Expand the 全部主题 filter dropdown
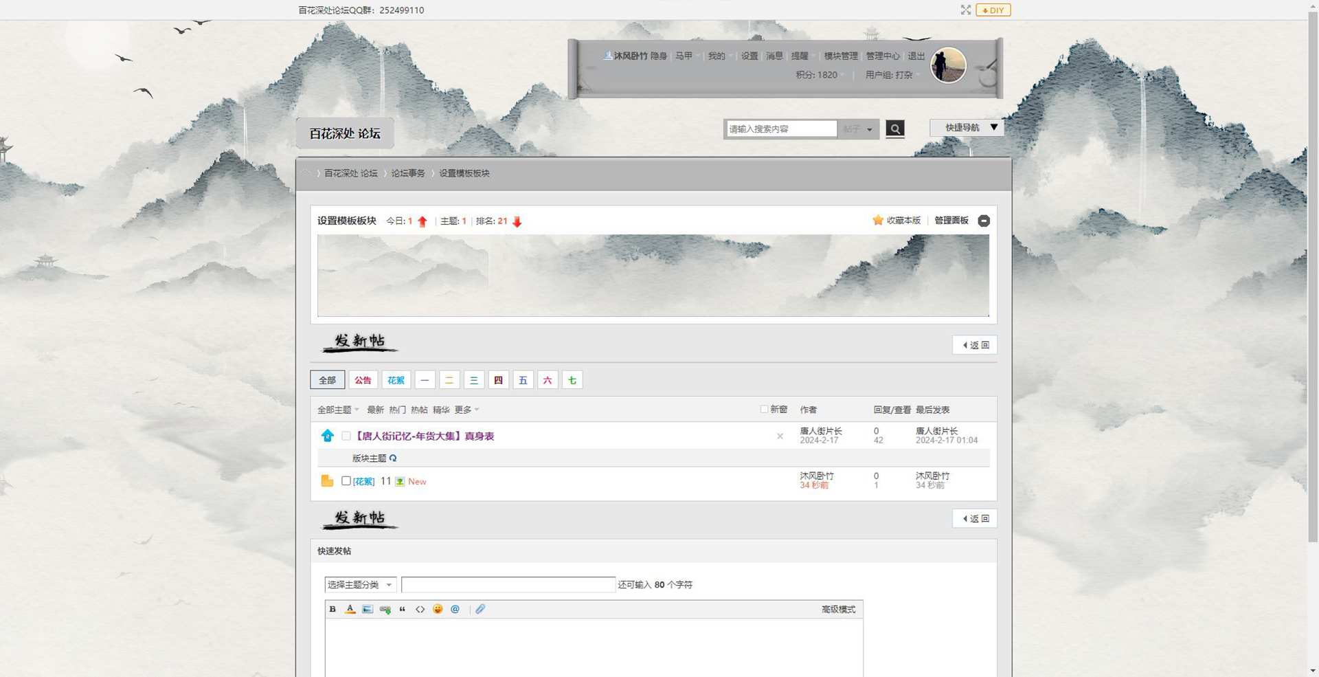 [x=338, y=410]
